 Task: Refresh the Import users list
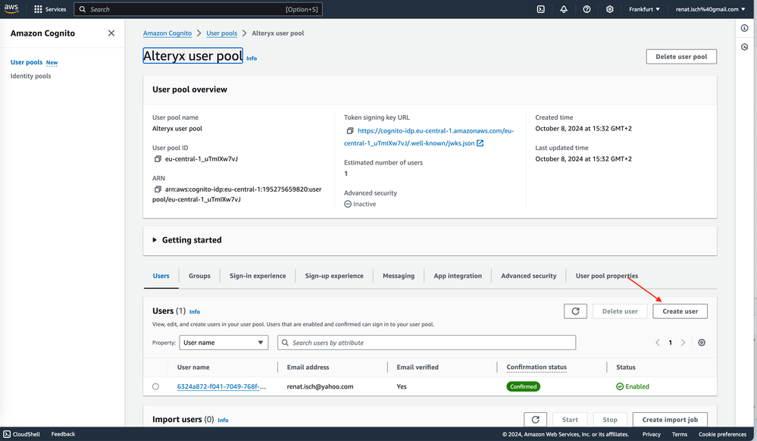tap(536, 420)
